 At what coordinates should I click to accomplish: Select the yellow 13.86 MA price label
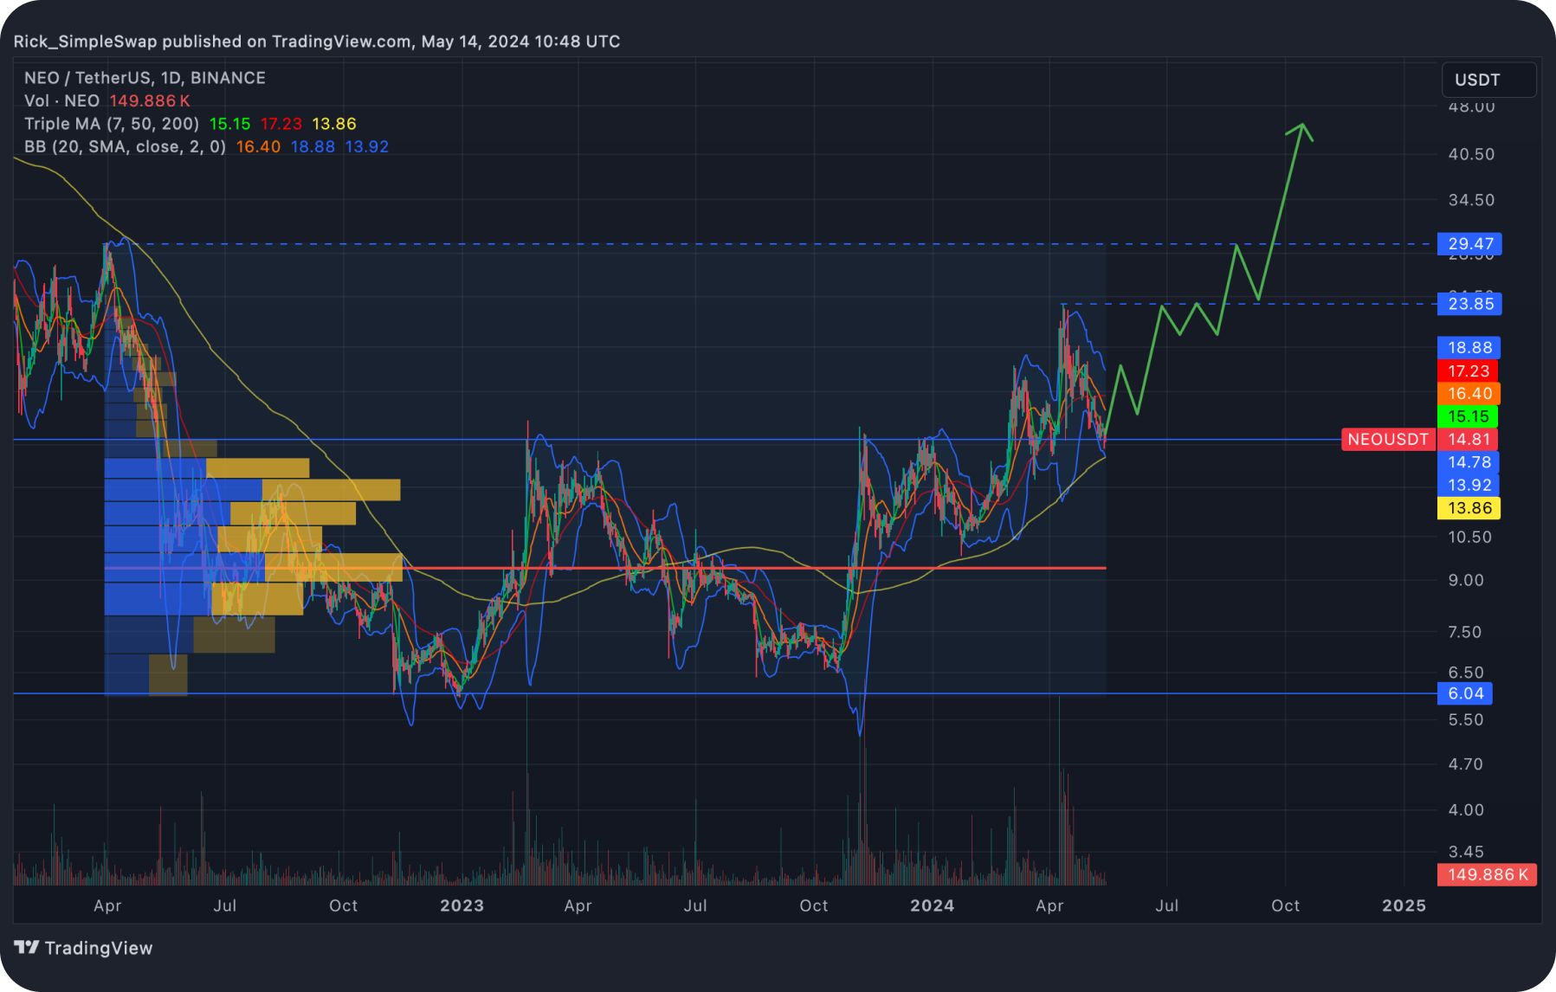1469,508
